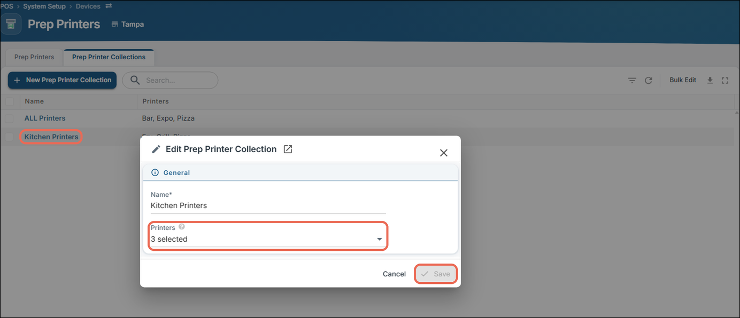Image resolution: width=740 pixels, height=318 pixels.
Task: Check the Kitchen Printers row checkbox
Action: tap(10, 137)
